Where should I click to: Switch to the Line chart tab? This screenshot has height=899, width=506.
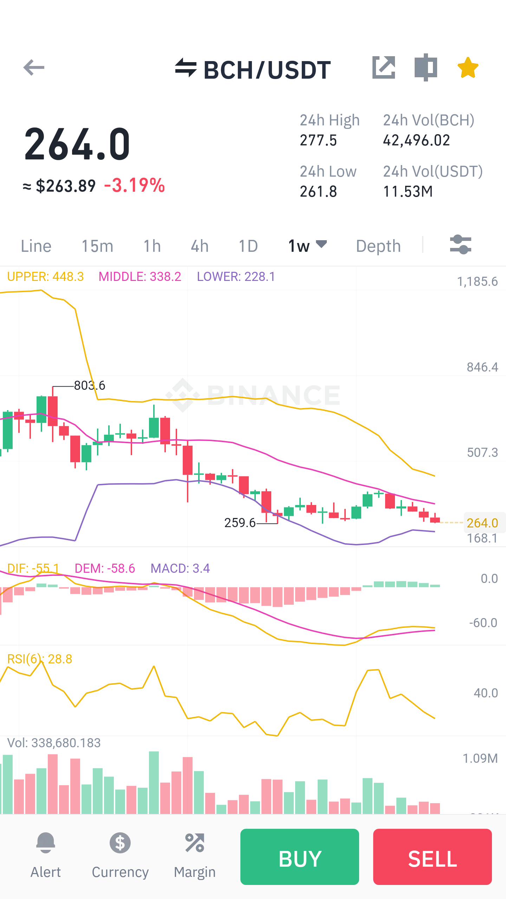point(36,246)
